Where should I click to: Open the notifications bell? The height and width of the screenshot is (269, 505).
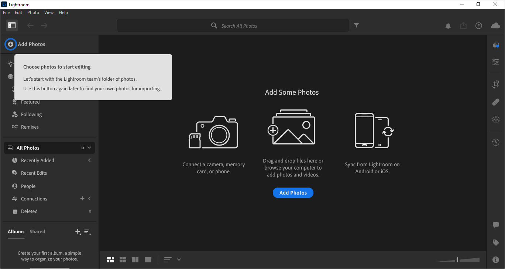(448, 26)
